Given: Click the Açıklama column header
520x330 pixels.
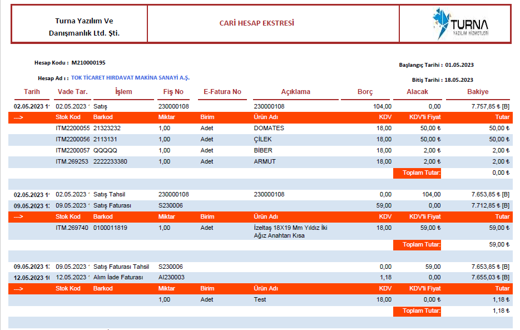Looking at the screenshot, I should pyautogui.click(x=295, y=92).
